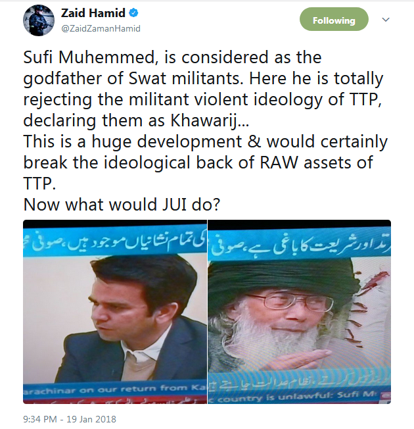The height and width of the screenshot is (429, 414).
Task: Click the 'This is a huge development' sentence
Action: [x=206, y=141]
